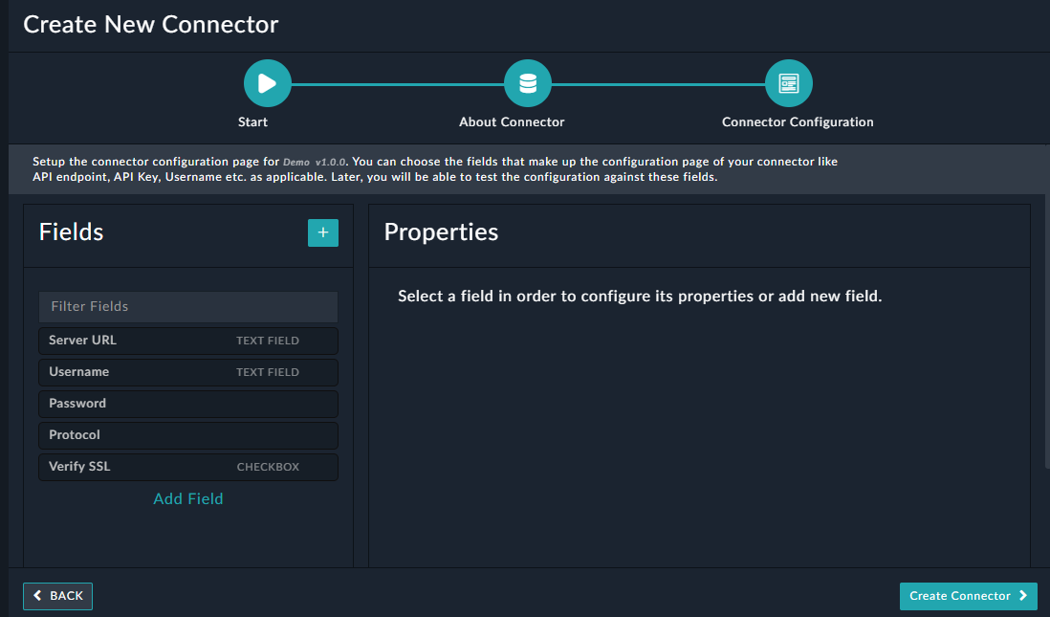1050x617 pixels.
Task: Select the Server URL field
Action: click(x=187, y=341)
